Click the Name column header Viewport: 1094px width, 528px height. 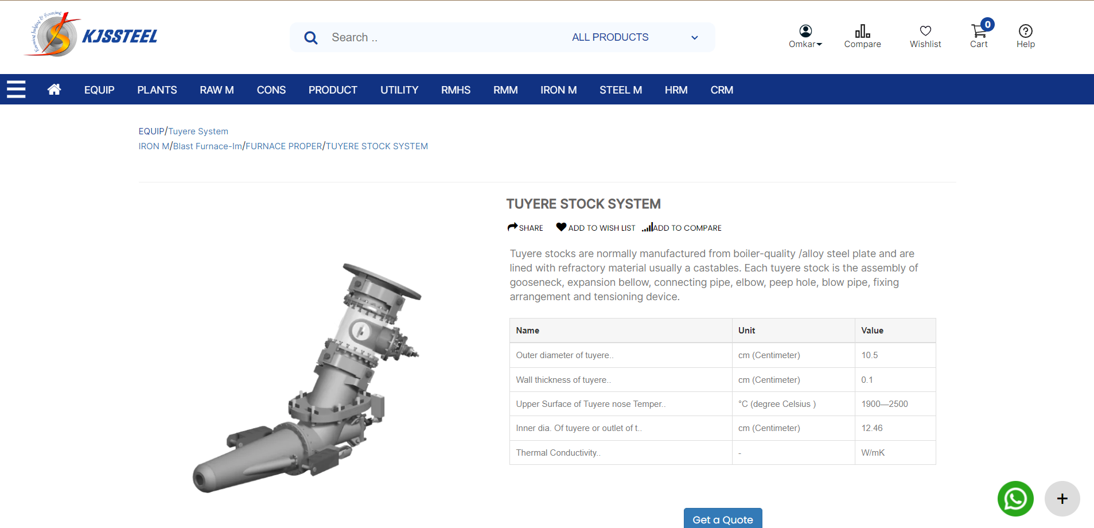[x=621, y=331]
